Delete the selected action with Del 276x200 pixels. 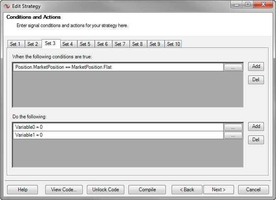256,140
